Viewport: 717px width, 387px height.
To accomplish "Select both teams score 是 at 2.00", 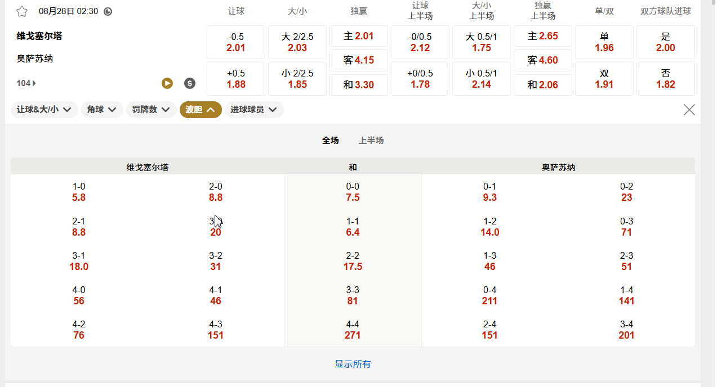I will [666, 42].
